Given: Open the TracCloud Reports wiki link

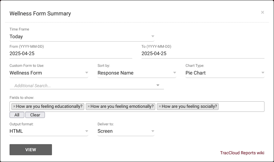Looking at the screenshot, I should [242, 153].
